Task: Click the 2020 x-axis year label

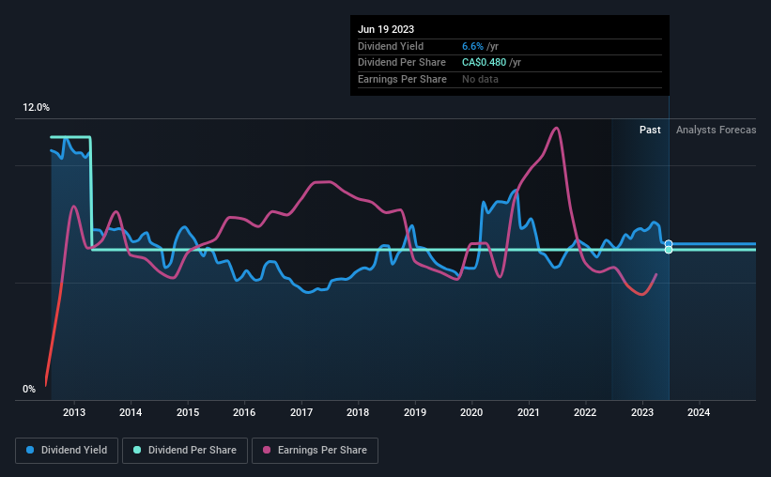Action: click(x=471, y=412)
